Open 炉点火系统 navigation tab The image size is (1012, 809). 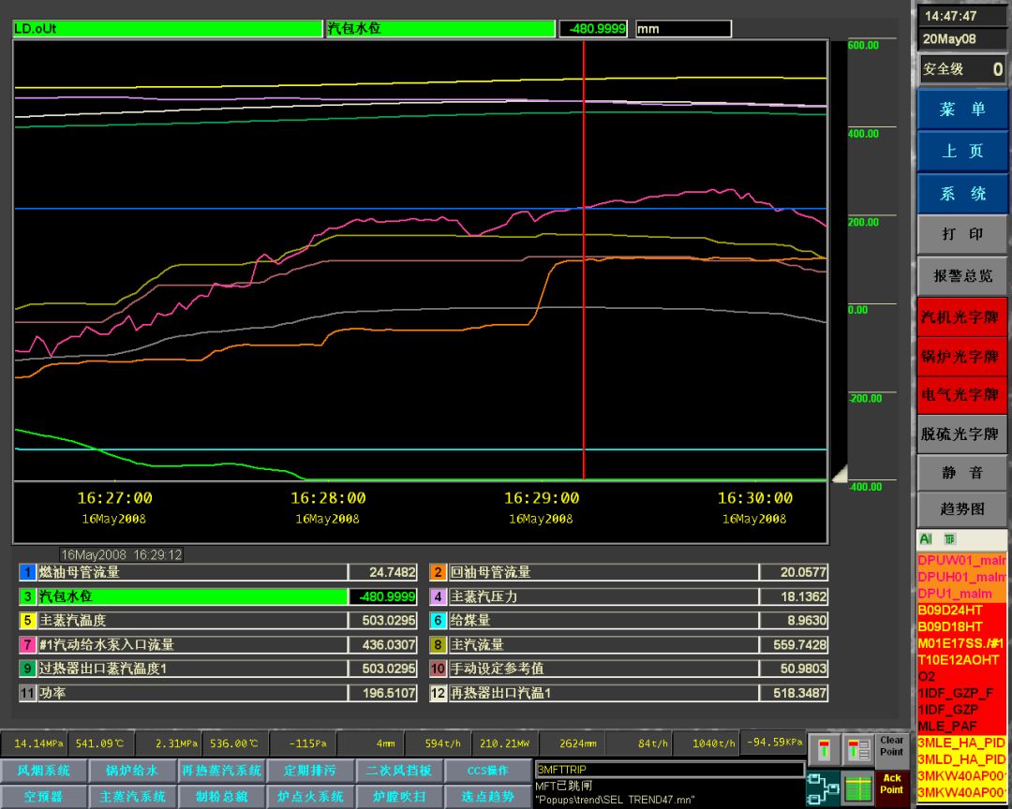[310, 797]
